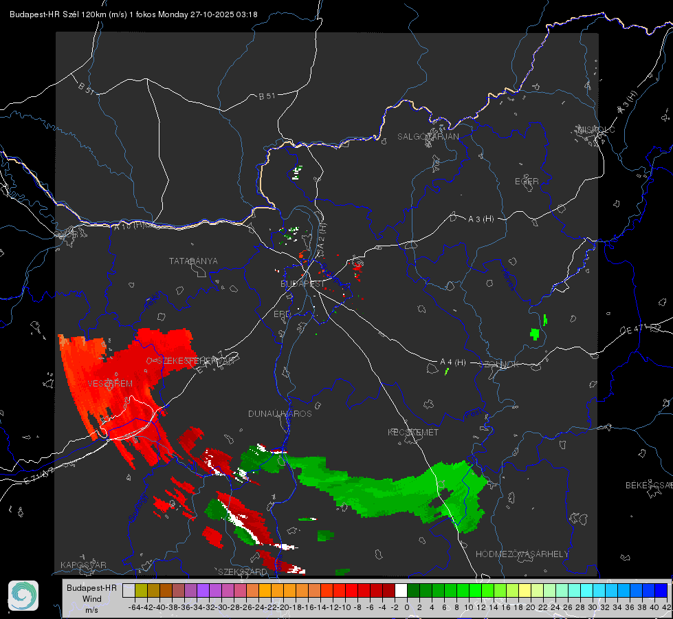Click the VESZPRÉM city label
The image size is (673, 619).
(110, 384)
